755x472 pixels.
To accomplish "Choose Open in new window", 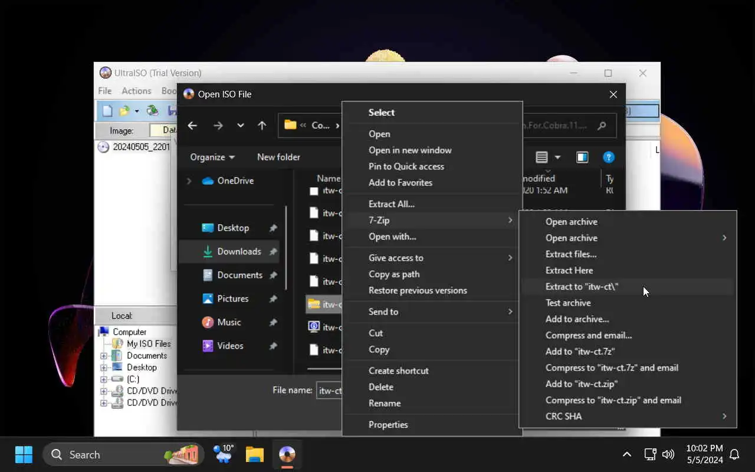I will 432,150.
